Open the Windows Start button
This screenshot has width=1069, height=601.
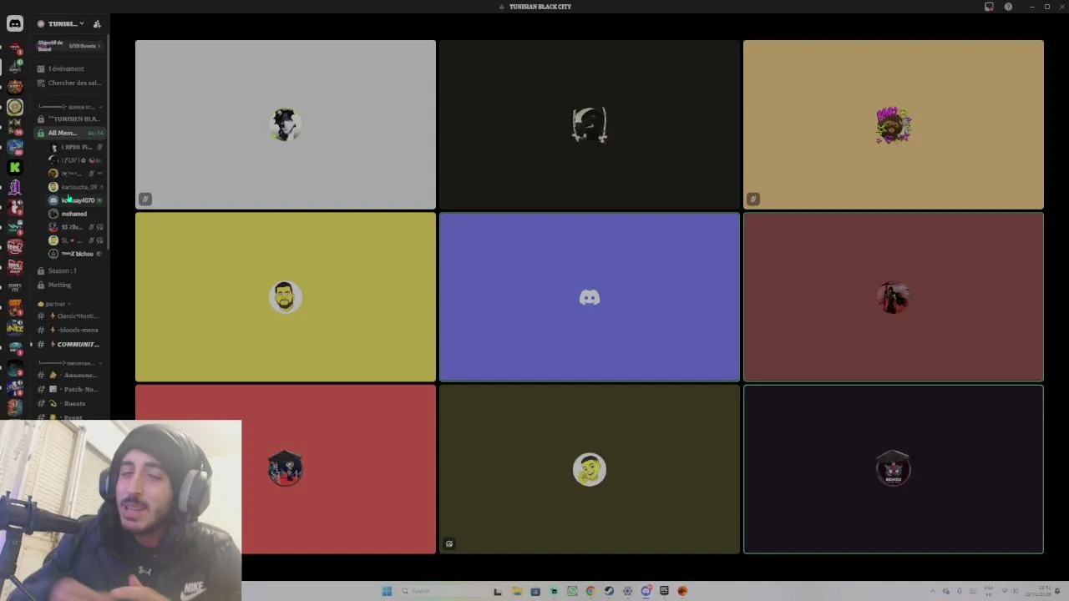(x=387, y=591)
